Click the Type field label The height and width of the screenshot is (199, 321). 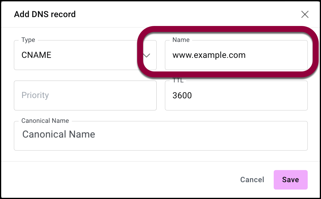coord(28,40)
